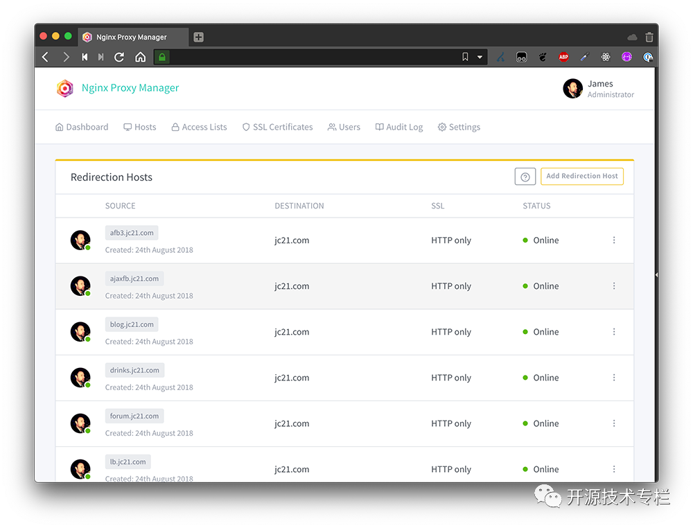Click the HTTP only cell on the forum.jc21.com row
Viewport: 693px width, 528px height.
[x=451, y=423]
